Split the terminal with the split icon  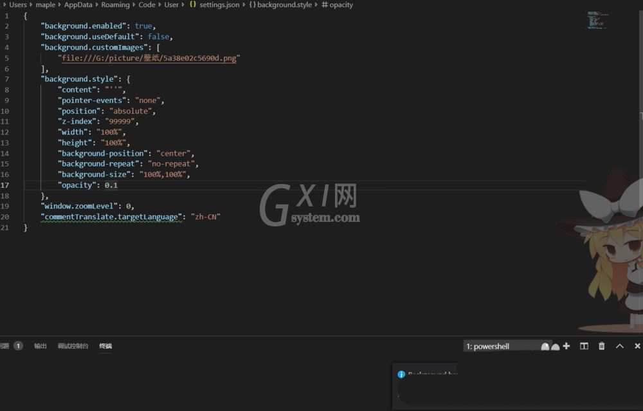[x=584, y=346]
